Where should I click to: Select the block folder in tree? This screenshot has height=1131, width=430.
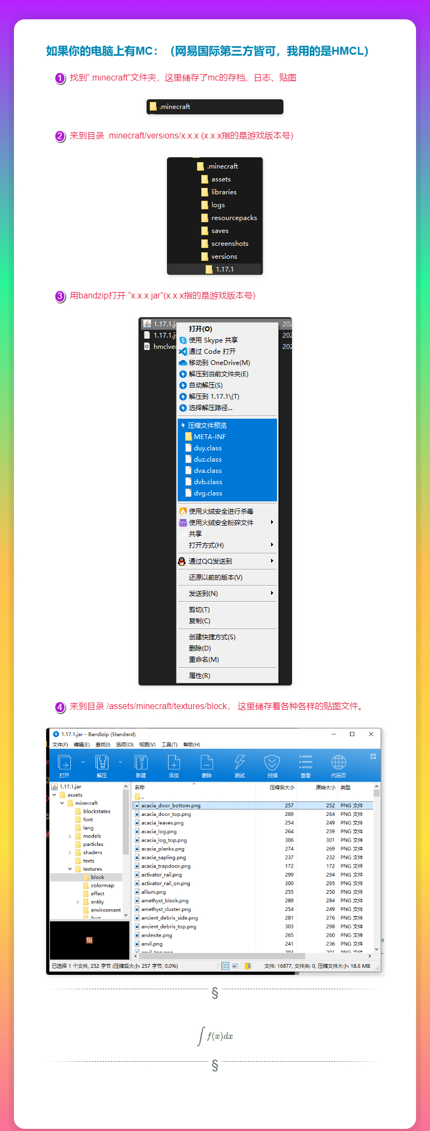coord(94,877)
